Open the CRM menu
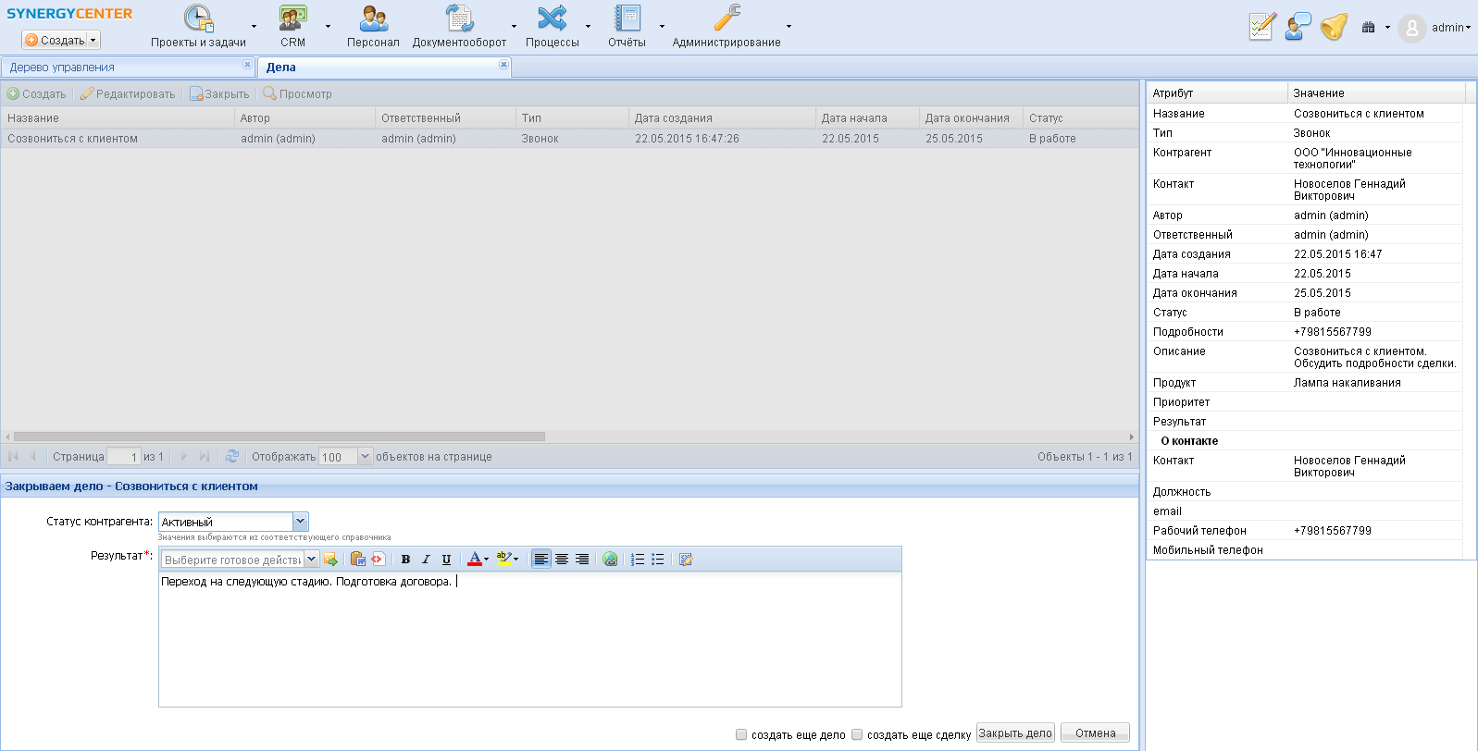 point(293,26)
